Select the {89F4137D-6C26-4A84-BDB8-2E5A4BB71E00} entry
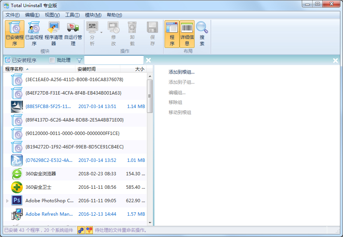343x237 pixels. tap(75, 120)
